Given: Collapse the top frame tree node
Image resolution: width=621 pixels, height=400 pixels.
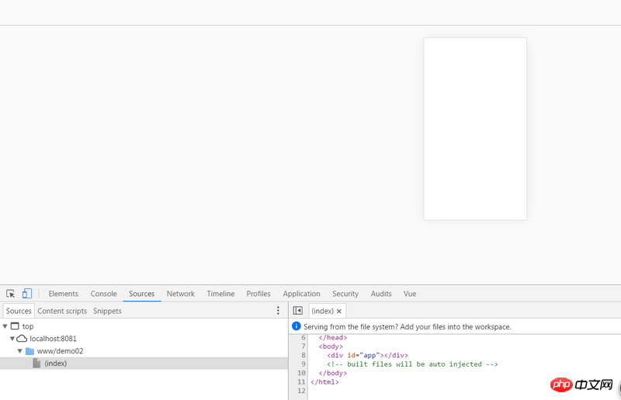Looking at the screenshot, I should click(x=5, y=326).
